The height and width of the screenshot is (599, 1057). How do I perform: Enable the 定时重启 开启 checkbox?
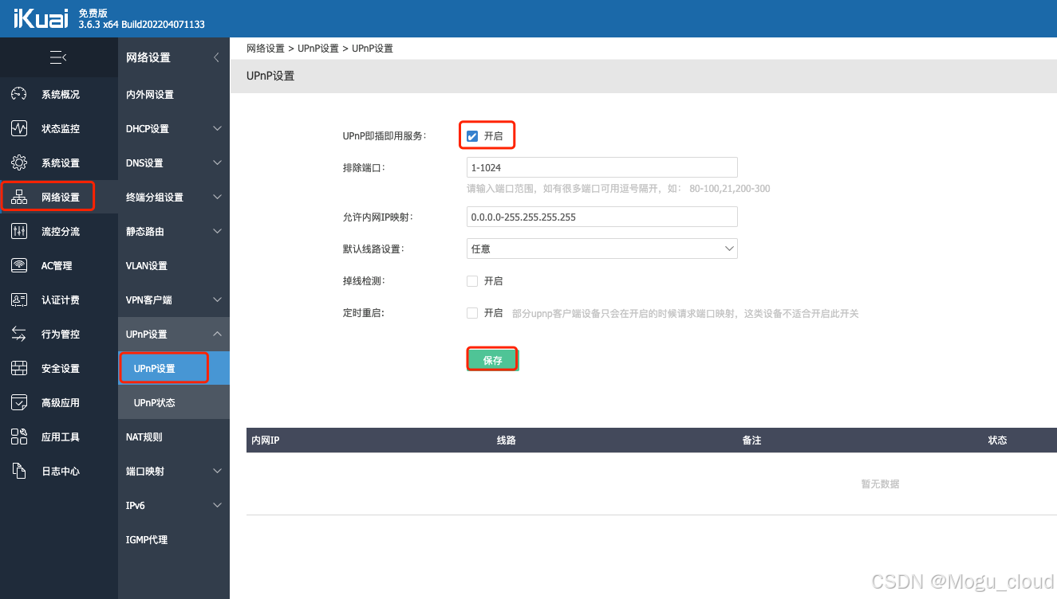[x=472, y=313]
